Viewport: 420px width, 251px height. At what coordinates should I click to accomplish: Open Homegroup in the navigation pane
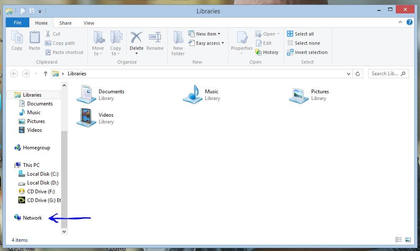[x=32, y=148]
